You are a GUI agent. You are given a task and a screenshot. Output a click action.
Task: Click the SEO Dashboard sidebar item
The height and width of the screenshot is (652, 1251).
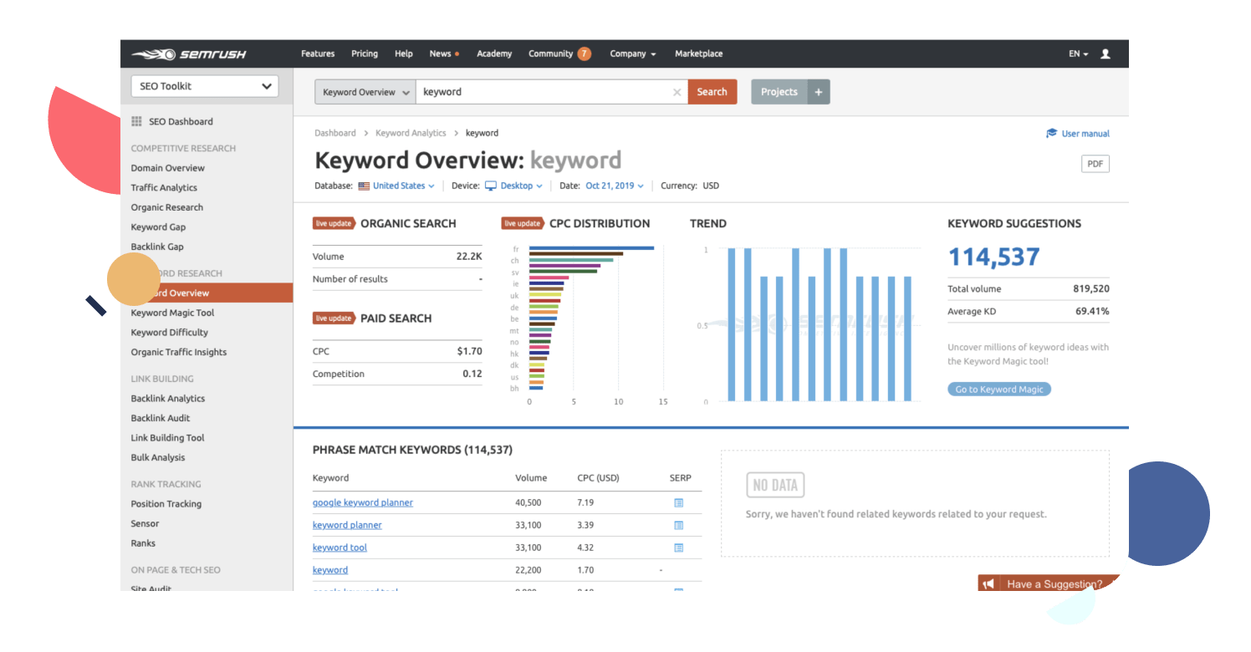181,122
